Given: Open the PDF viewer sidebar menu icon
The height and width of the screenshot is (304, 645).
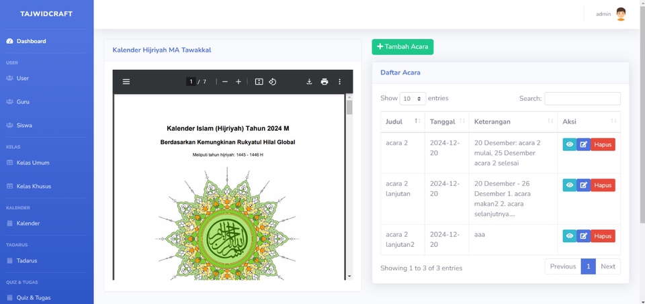Looking at the screenshot, I should [126, 82].
